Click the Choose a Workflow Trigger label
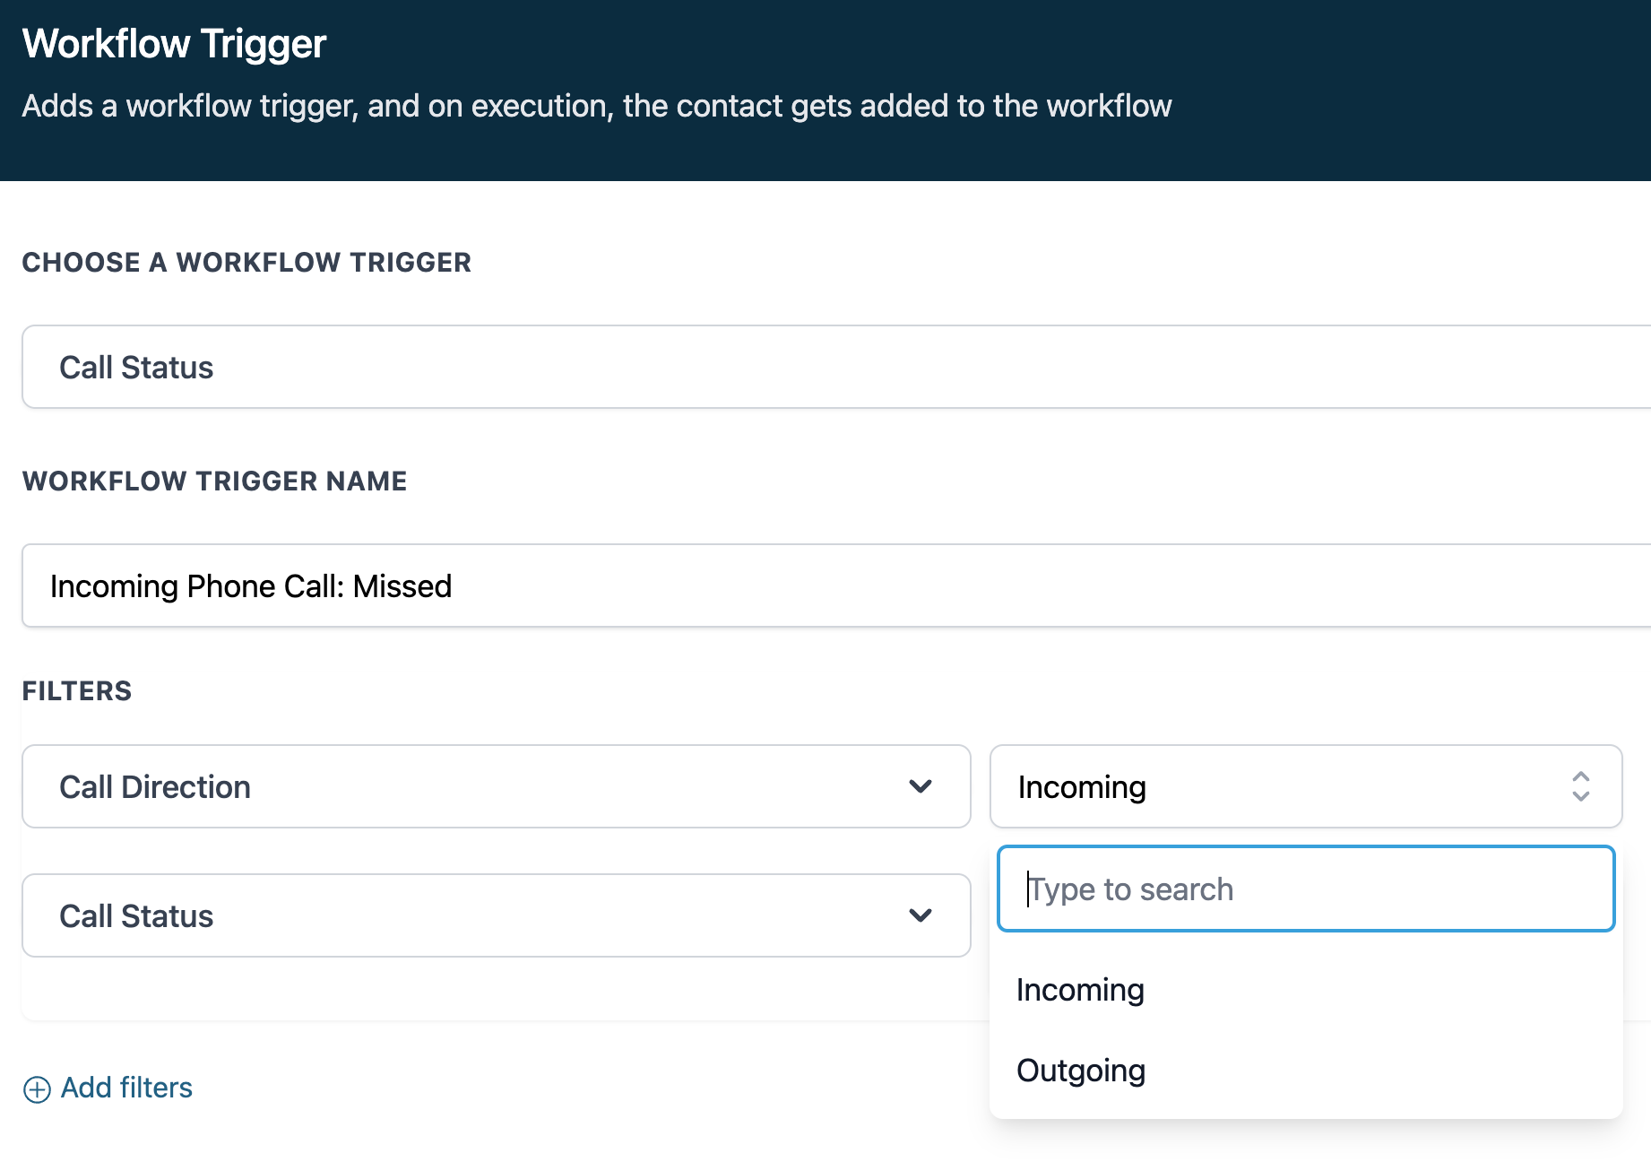1651x1162 pixels. (246, 262)
